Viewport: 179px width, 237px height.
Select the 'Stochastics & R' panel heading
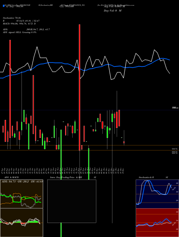tap(146, 177)
